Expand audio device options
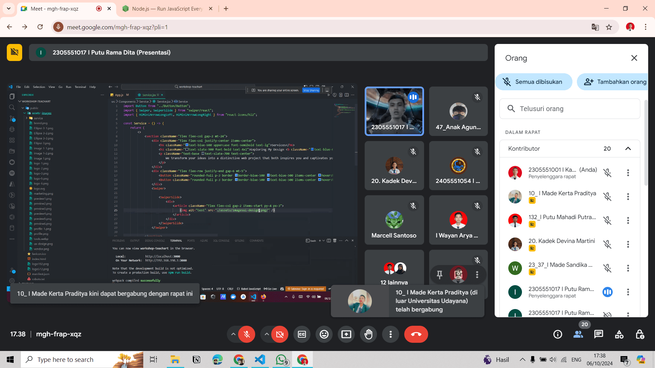The height and width of the screenshot is (368, 655). click(x=233, y=334)
